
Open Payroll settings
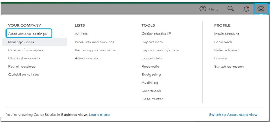[x=22, y=67]
